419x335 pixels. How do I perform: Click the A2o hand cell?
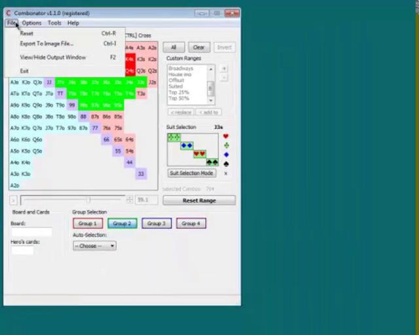click(14, 185)
